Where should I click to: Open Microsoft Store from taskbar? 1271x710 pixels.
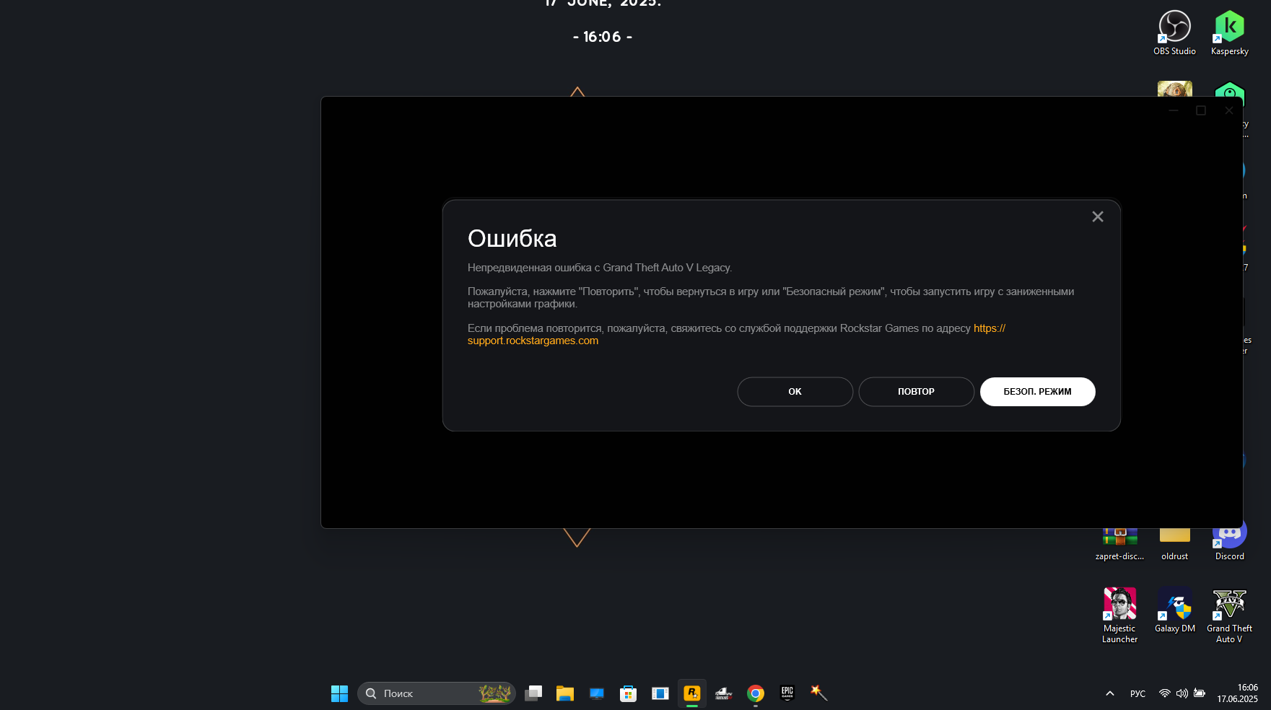coord(629,693)
